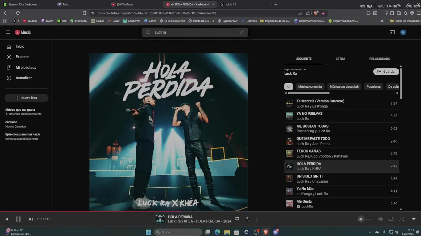Click the small album thumbnail in player bar
421x236 pixels.
160,219
